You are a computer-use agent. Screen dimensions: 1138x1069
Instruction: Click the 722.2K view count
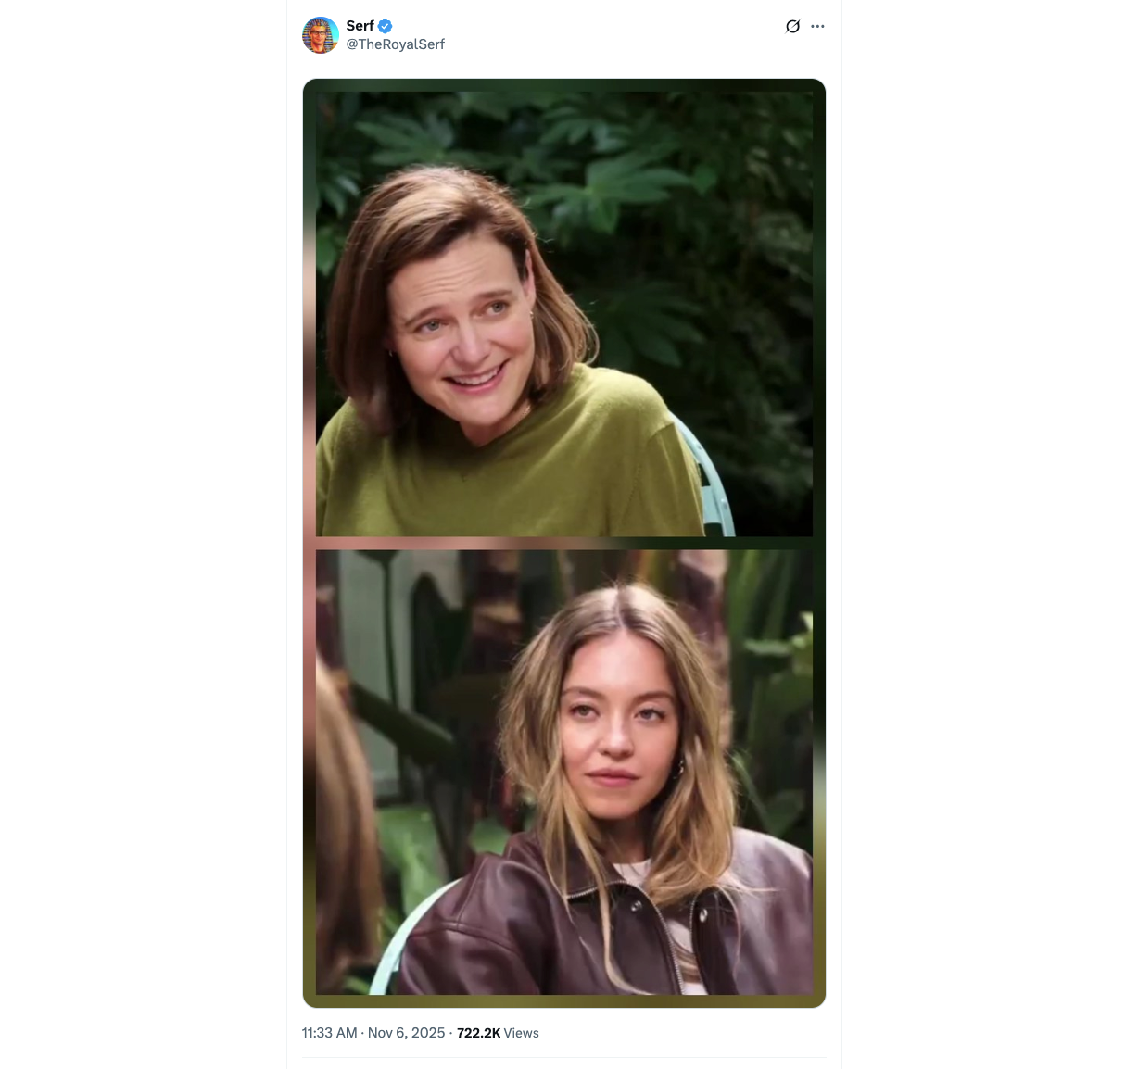[478, 1033]
